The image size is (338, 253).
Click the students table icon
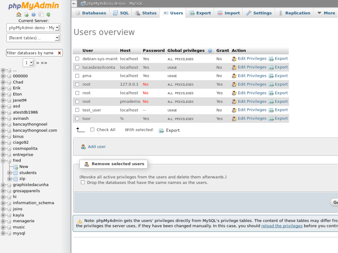coord(16,173)
